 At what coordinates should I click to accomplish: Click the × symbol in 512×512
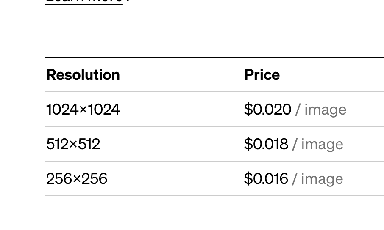click(x=73, y=145)
